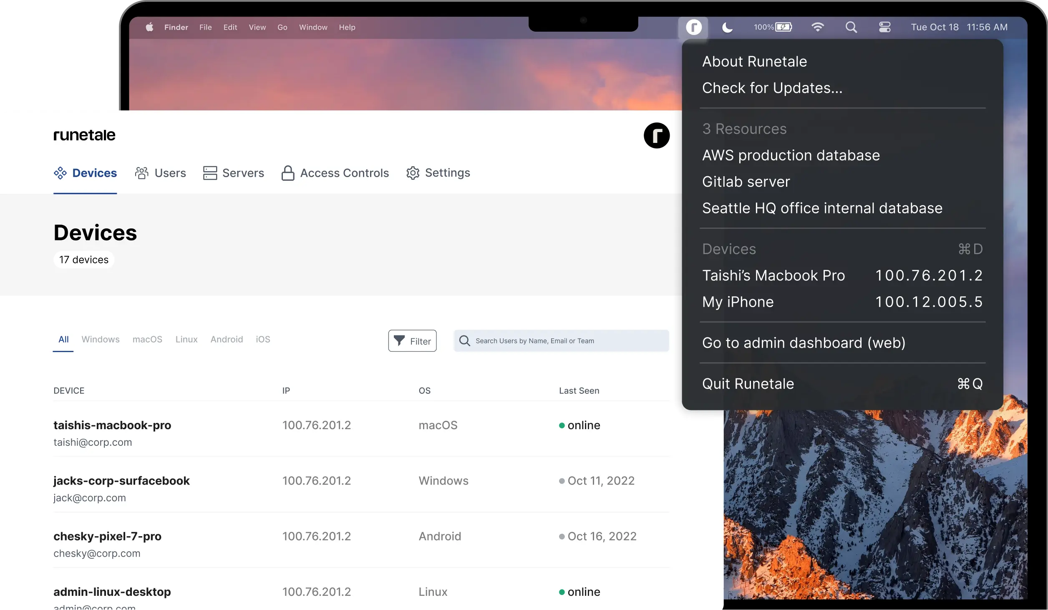
Task: Open the Finder menu
Action: click(176, 27)
